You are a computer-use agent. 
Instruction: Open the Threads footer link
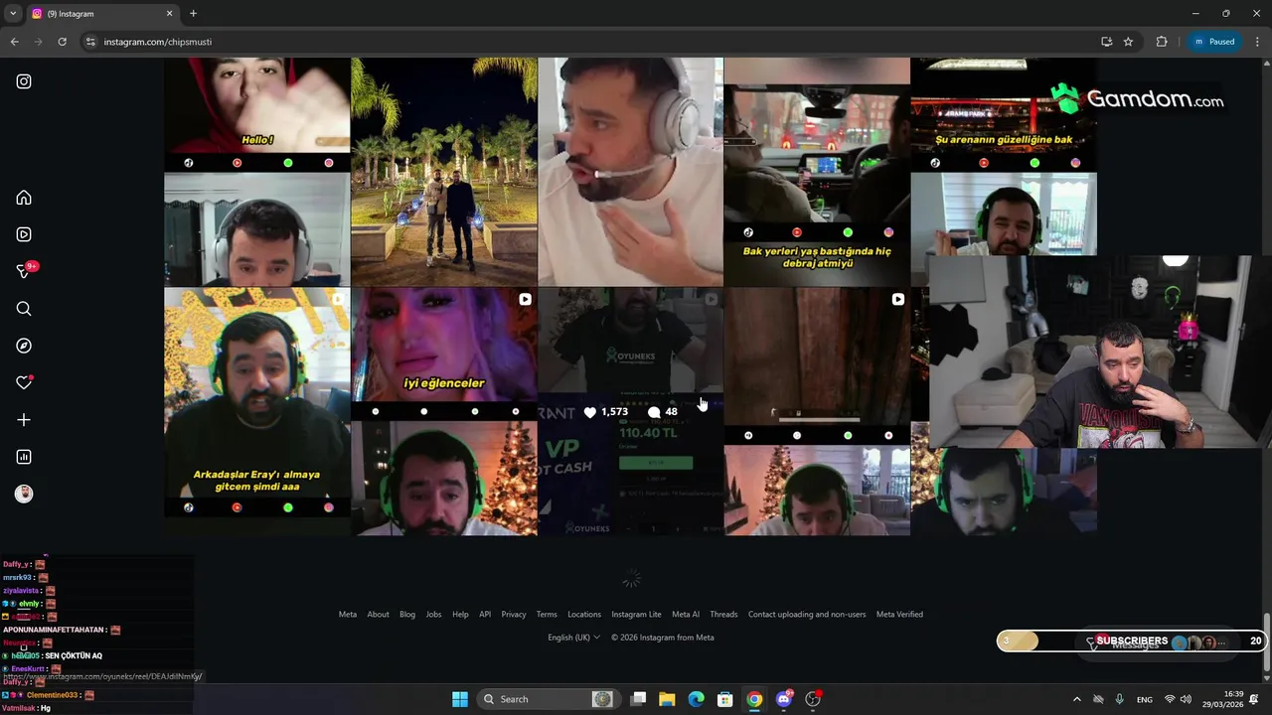[x=723, y=614]
